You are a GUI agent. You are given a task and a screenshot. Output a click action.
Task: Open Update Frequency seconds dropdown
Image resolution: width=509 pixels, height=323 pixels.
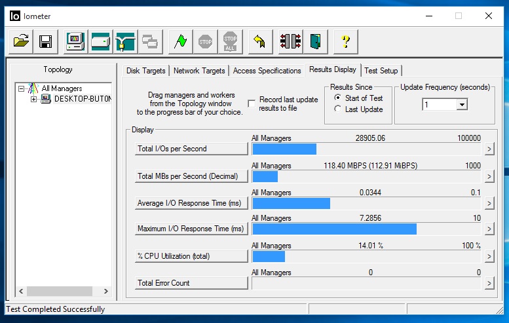(x=462, y=105)
